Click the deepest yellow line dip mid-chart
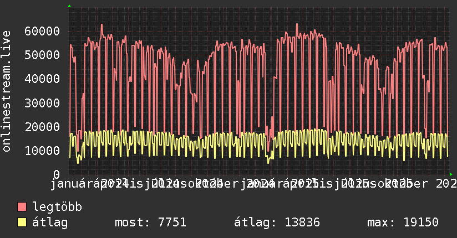 pyautogui.click(x=268, y=162)
